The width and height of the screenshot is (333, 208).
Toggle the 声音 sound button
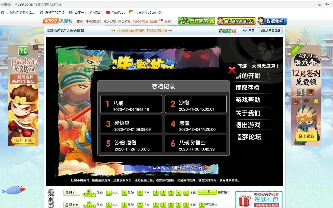(249, 30)
